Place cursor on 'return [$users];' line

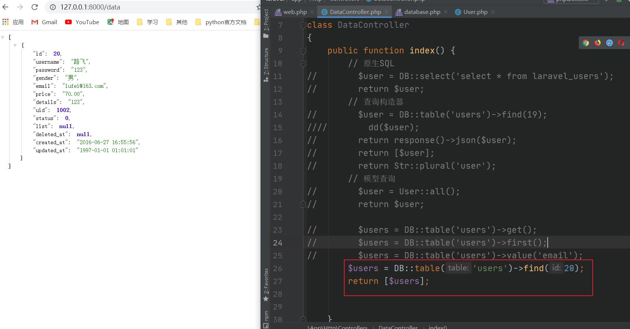pos(389,281)
